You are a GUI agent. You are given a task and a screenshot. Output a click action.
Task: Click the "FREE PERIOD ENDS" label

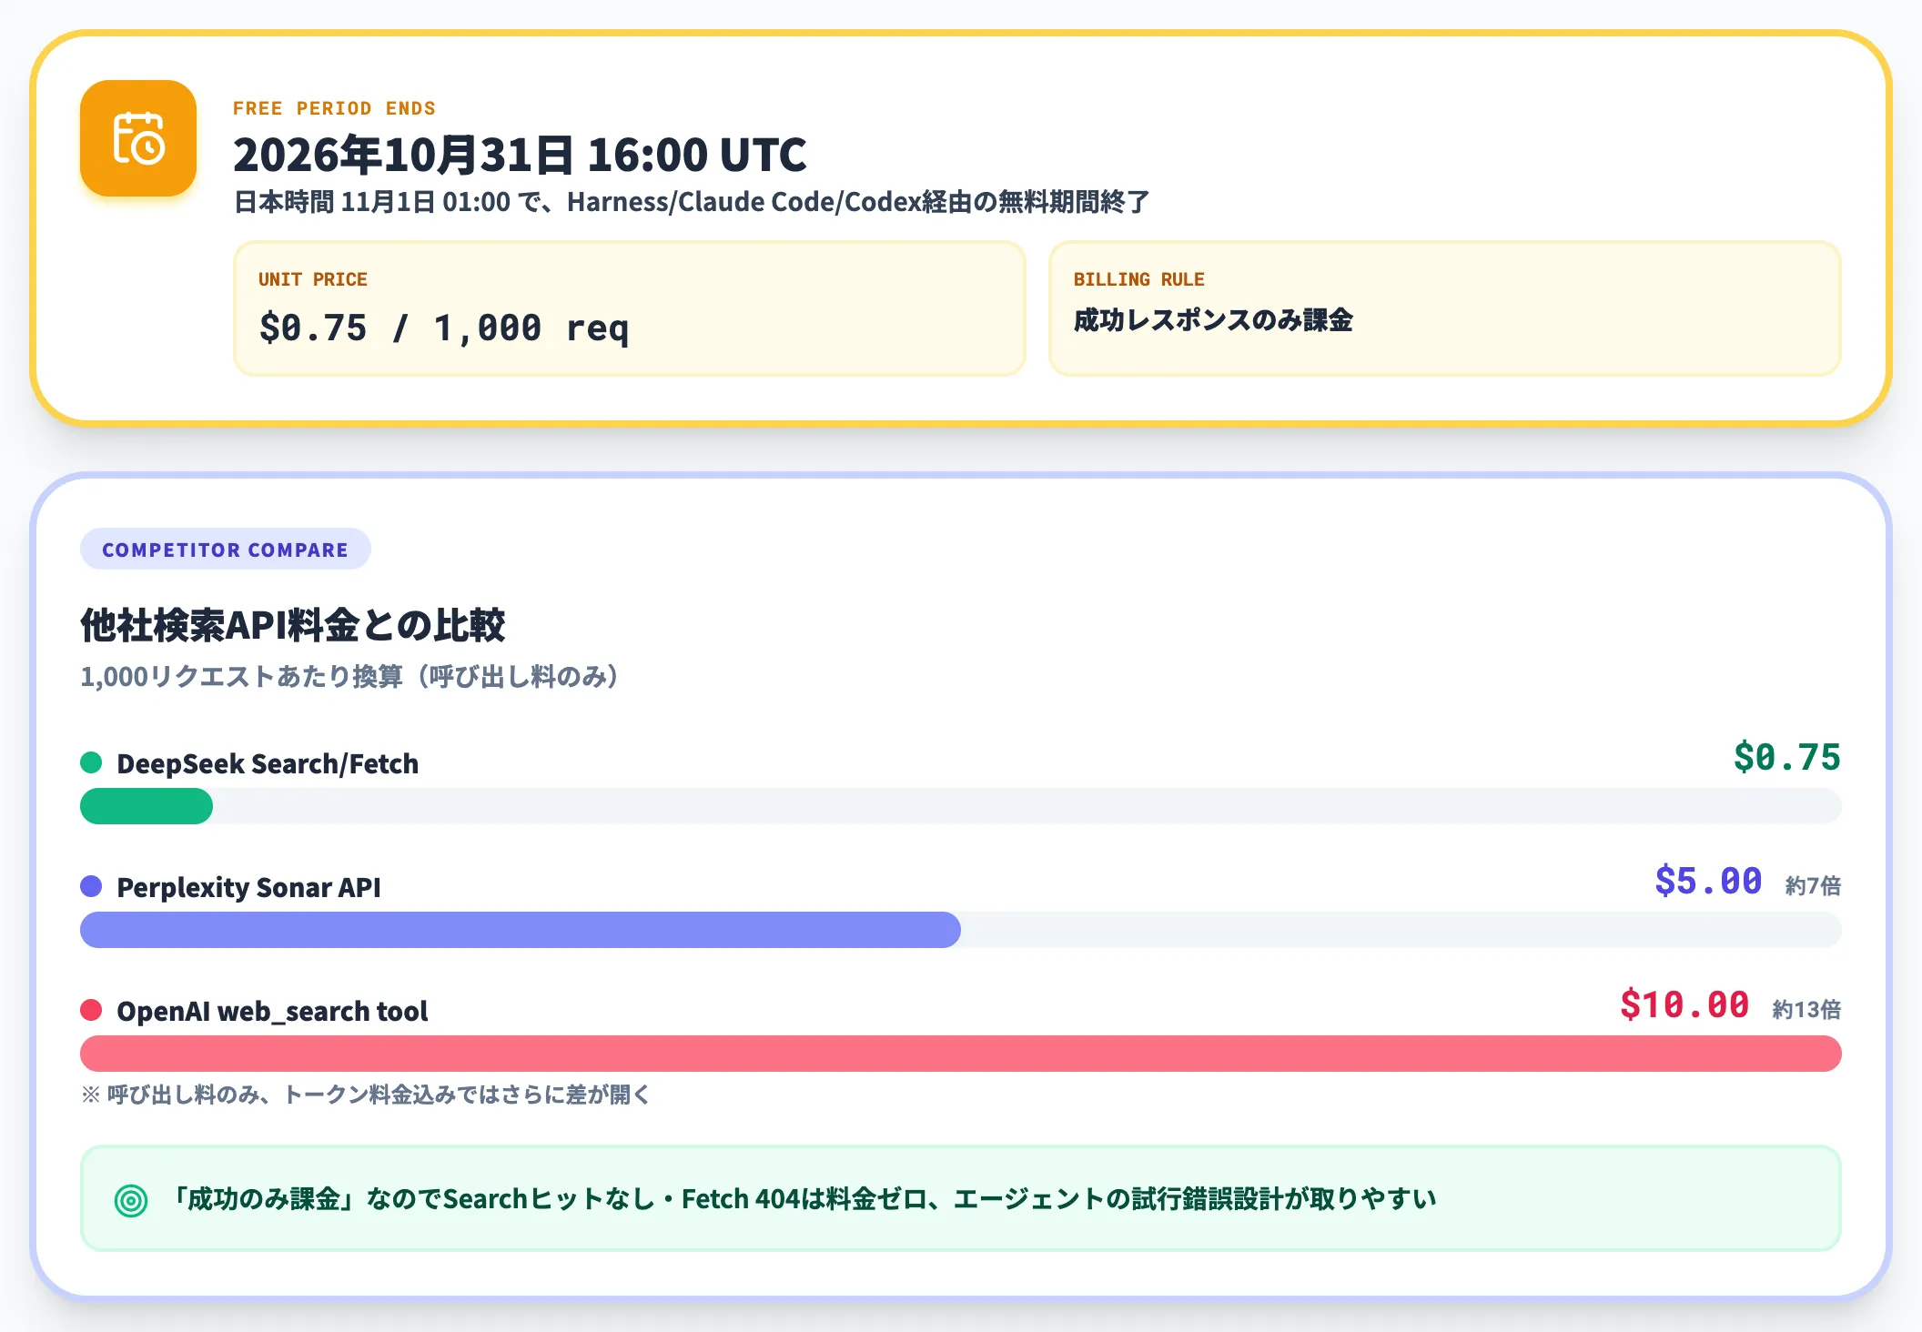[334, 108]
